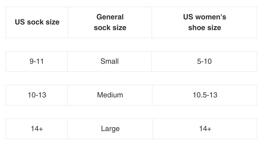The height and width of the screenshot is (155, 269).
Task: Click the "Small" general size cell
Action: click(110, 61)
